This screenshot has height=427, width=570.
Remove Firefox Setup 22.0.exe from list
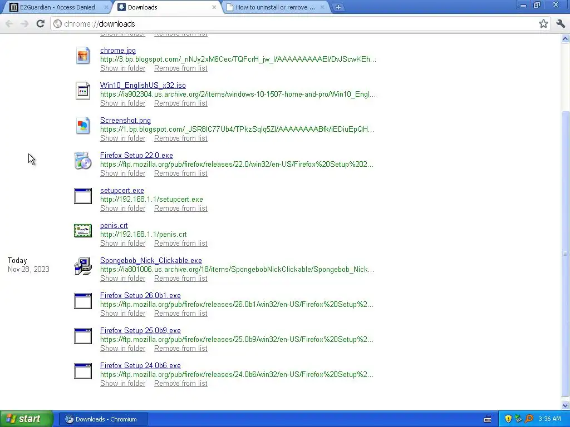coord(181,173)
